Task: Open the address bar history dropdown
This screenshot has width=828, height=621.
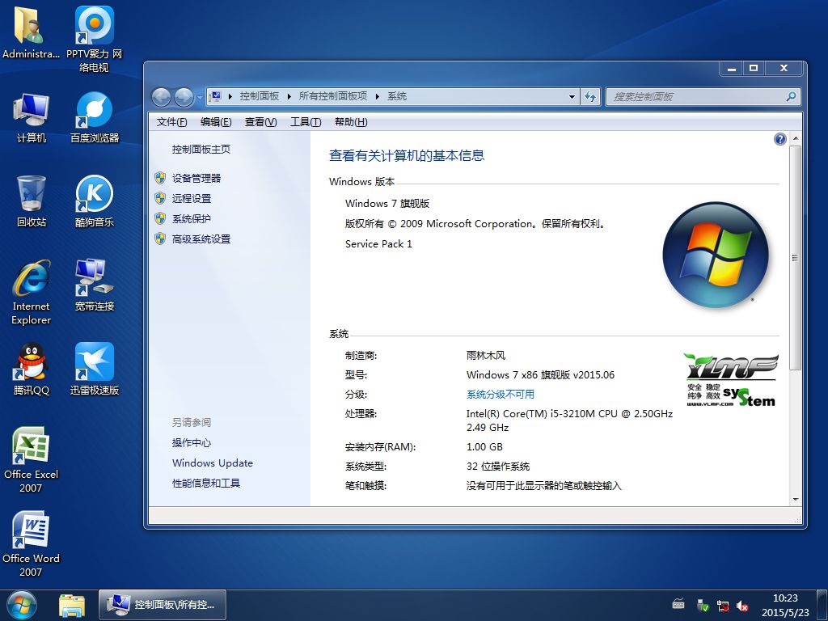Action: pos(572,96)
